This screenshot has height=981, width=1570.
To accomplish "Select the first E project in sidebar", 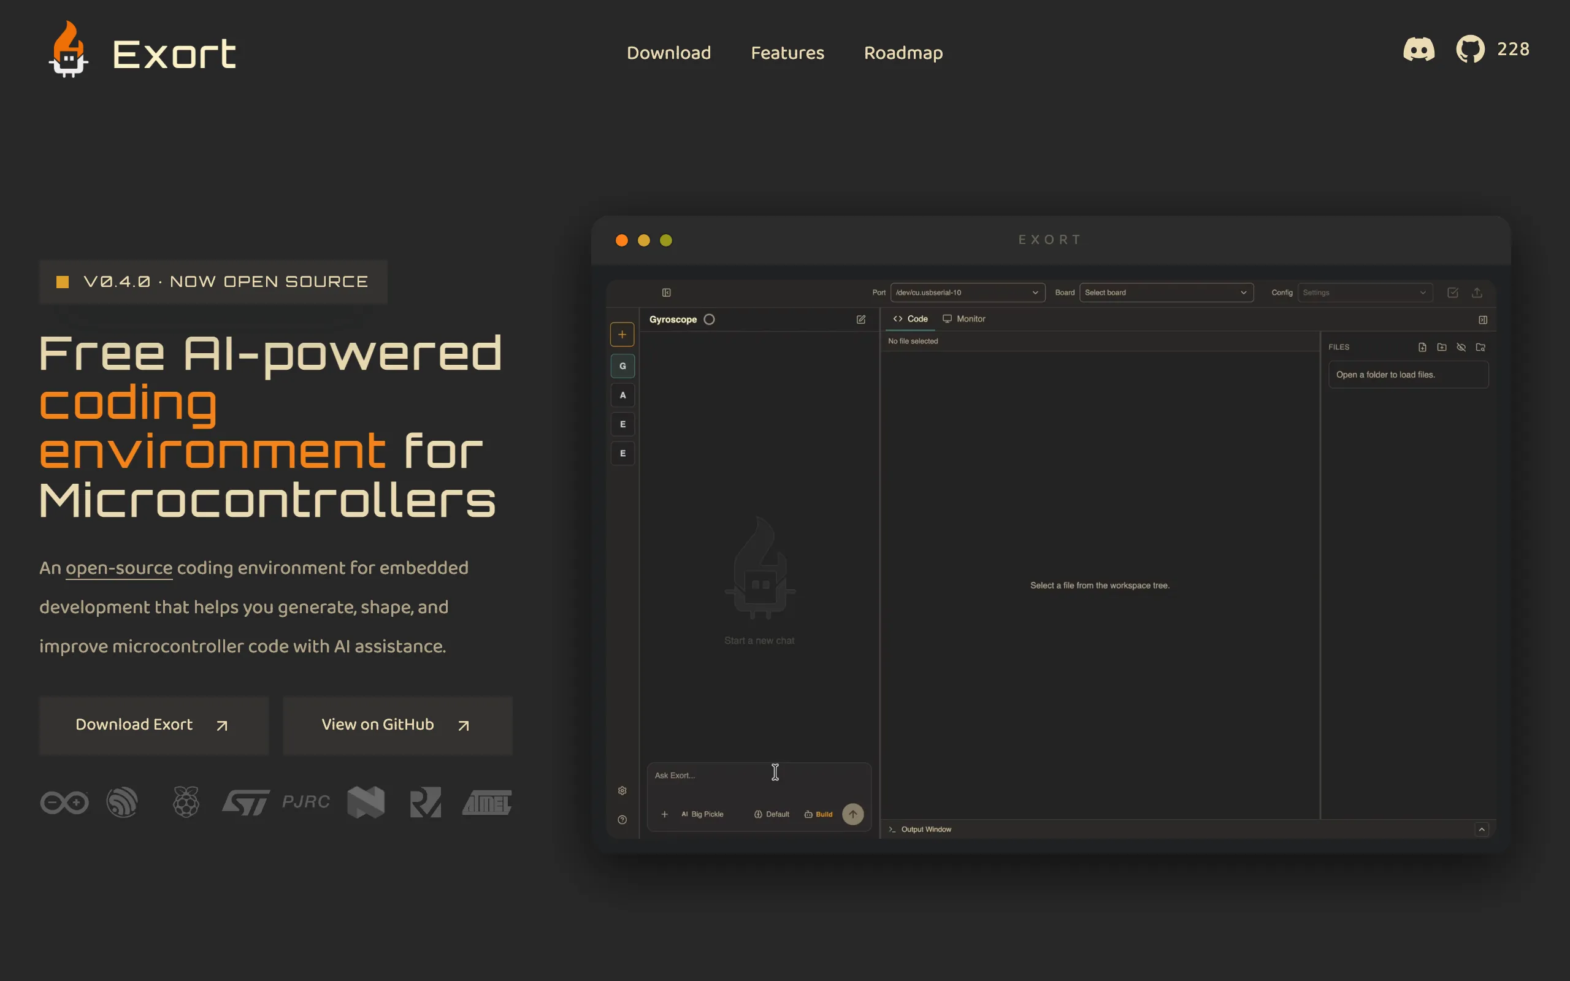I will click(x=622, y=424).
